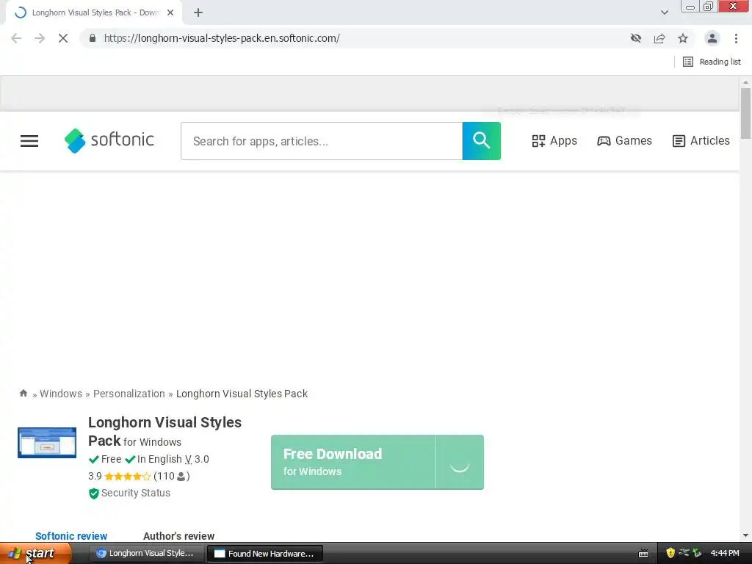Stop loading the page

63,38
